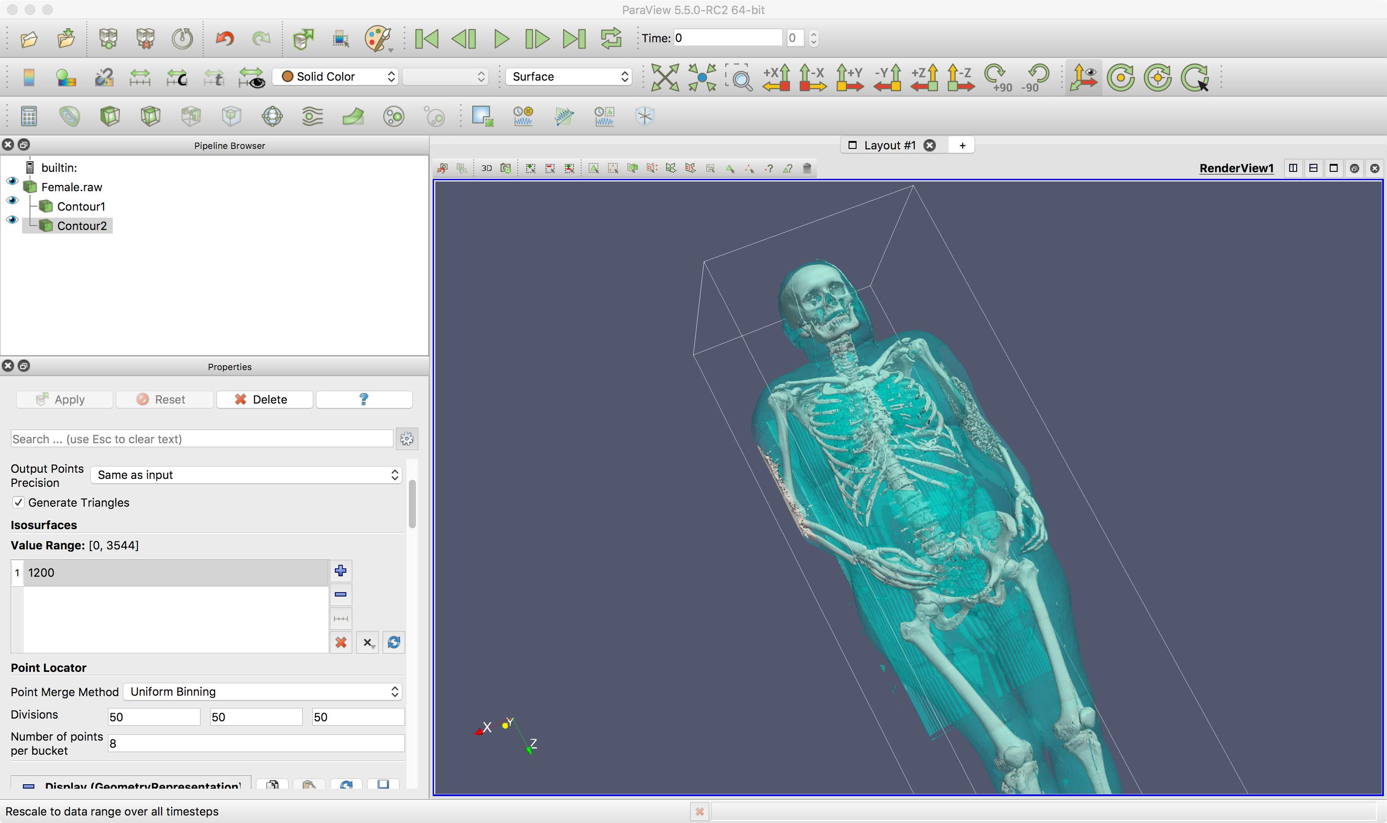Screen dimensions: 1387x823
Task: Split render view horizontally
Action: pos(1293,168)
